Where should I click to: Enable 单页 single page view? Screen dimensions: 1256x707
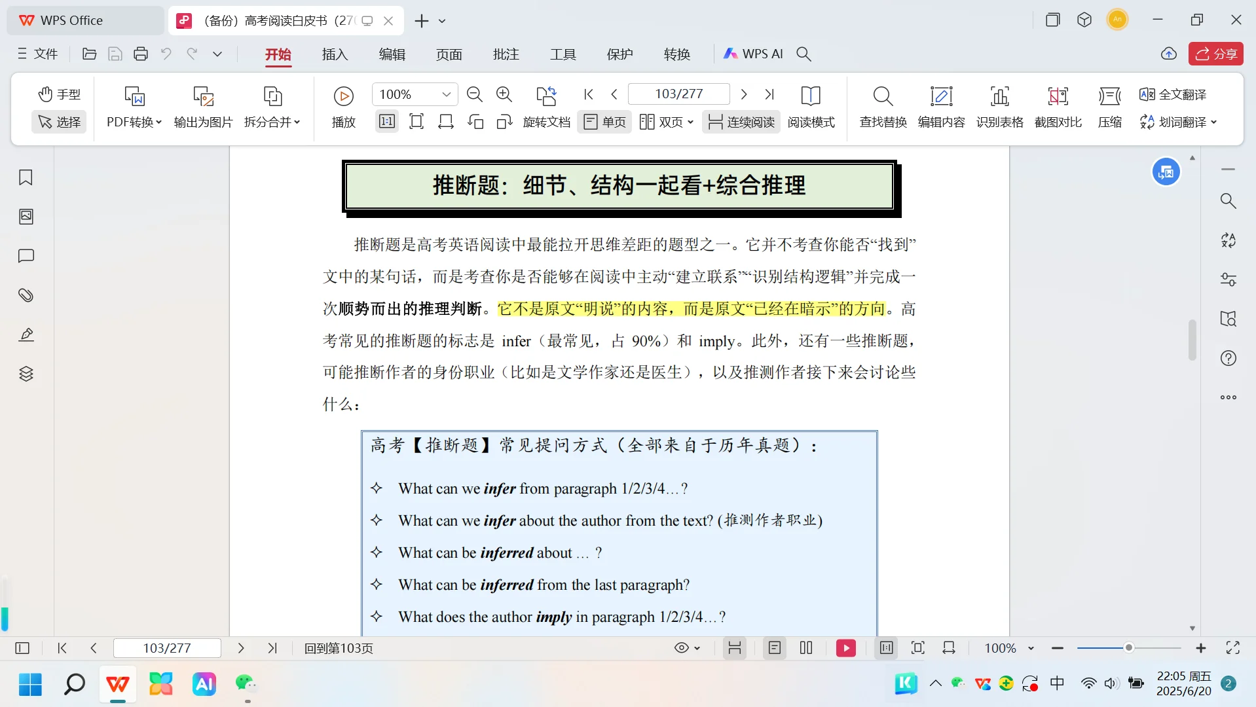603,121
